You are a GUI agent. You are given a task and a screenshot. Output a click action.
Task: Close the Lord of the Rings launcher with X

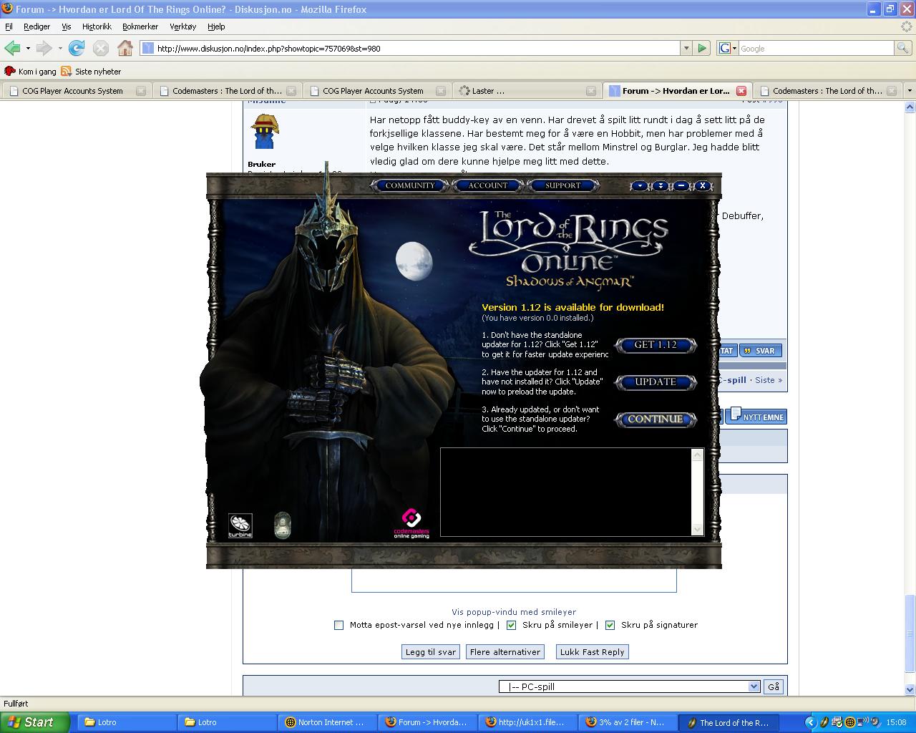[703, 185]
